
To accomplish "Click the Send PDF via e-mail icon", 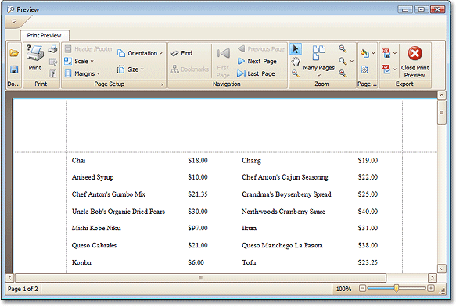I will click(x=386, y=69).
